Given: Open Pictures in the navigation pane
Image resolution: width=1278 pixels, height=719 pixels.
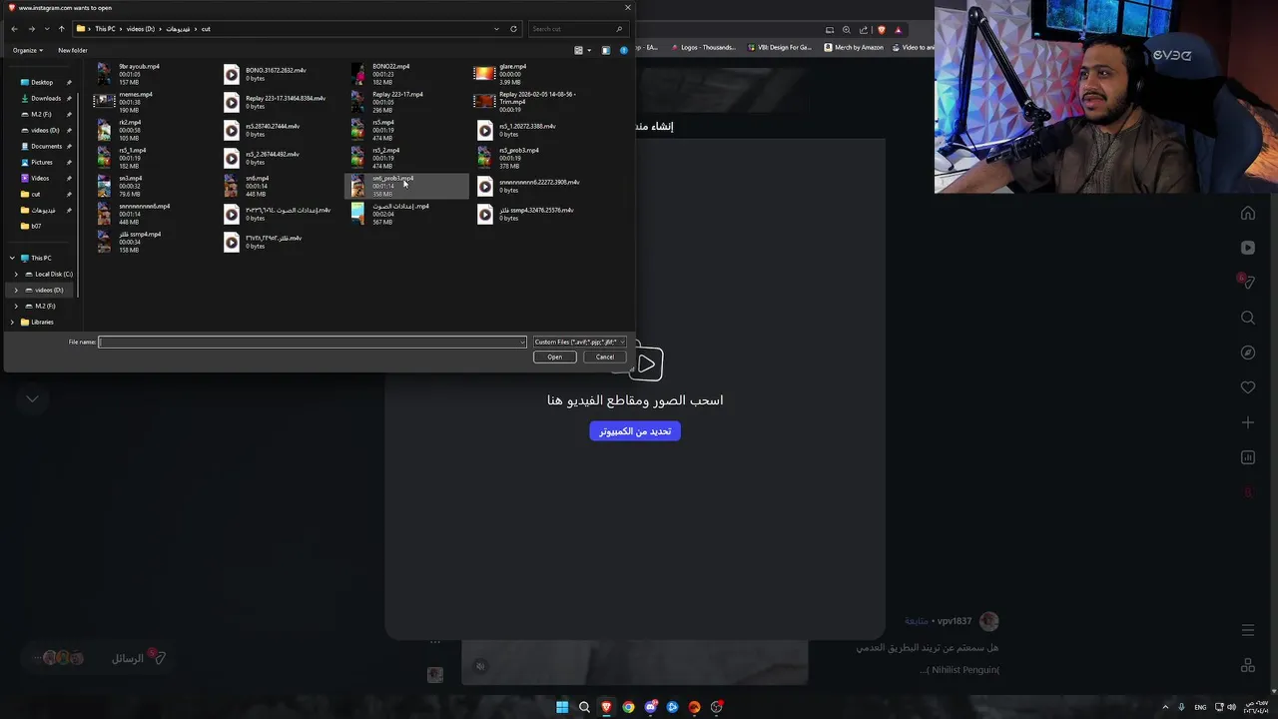Looking at the screenshot, I should pos(41,162).
